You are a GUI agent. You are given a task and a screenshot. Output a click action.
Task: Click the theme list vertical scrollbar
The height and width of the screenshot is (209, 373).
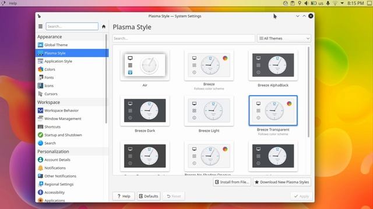308,92
